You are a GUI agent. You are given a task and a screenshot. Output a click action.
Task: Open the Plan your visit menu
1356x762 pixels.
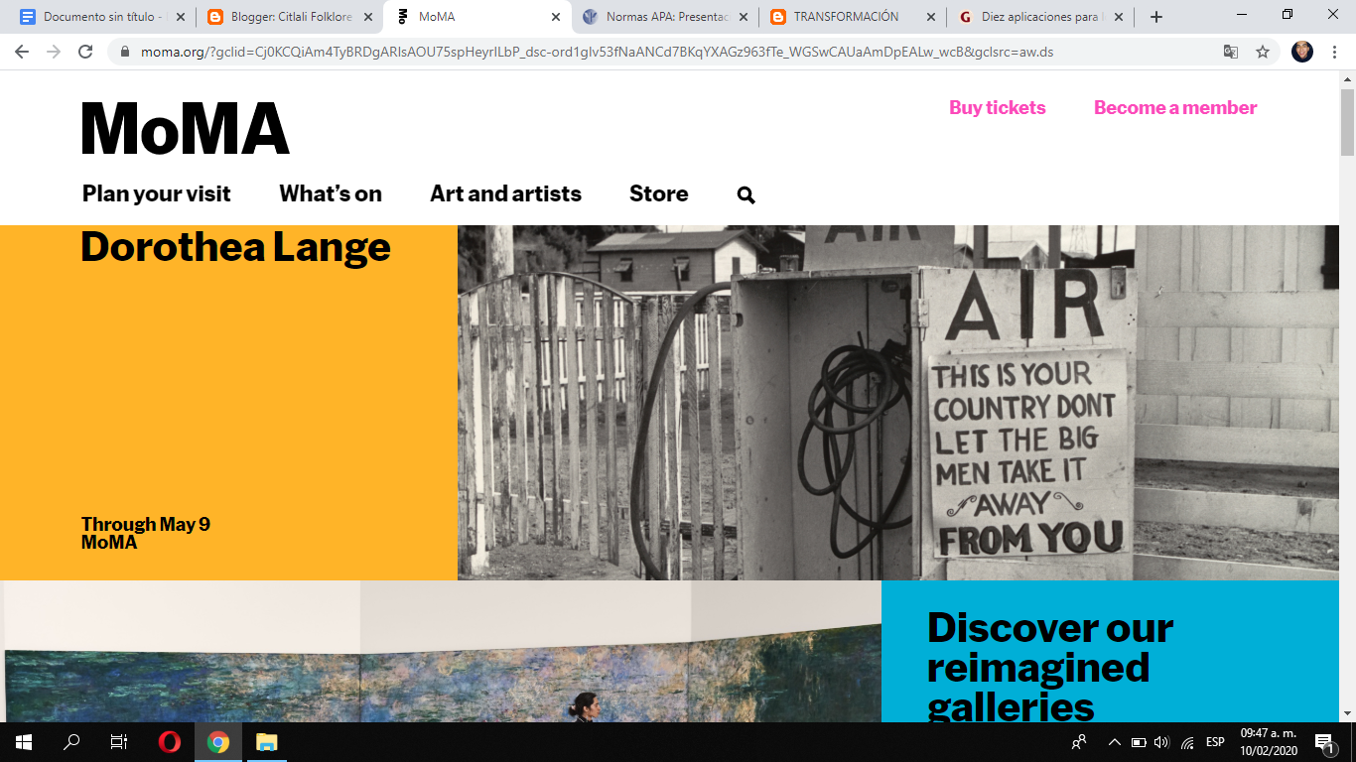(x=157, y=193)
